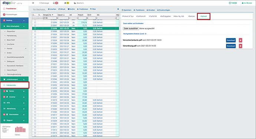Click the rides bar chart in the sidebar

[x=20, y=129]
